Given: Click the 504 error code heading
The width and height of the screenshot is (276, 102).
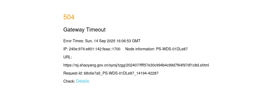Looking at the screenshot, I should coord(69,17).
